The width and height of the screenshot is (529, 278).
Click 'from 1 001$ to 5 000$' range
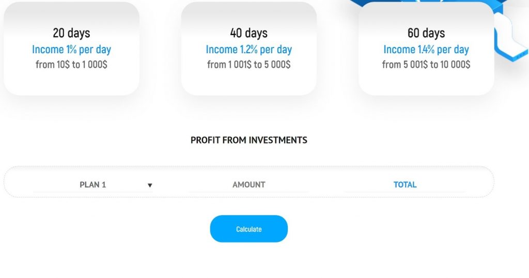248,65
